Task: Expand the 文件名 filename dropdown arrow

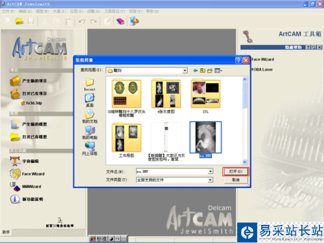Action: click(210, 172)
